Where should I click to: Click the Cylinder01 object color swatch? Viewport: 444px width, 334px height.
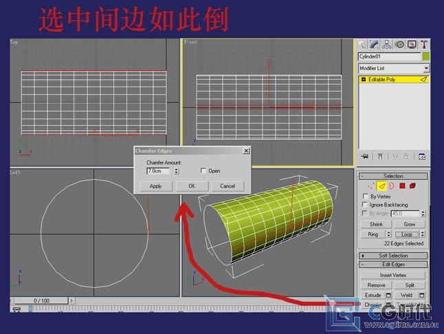(426, 56)
